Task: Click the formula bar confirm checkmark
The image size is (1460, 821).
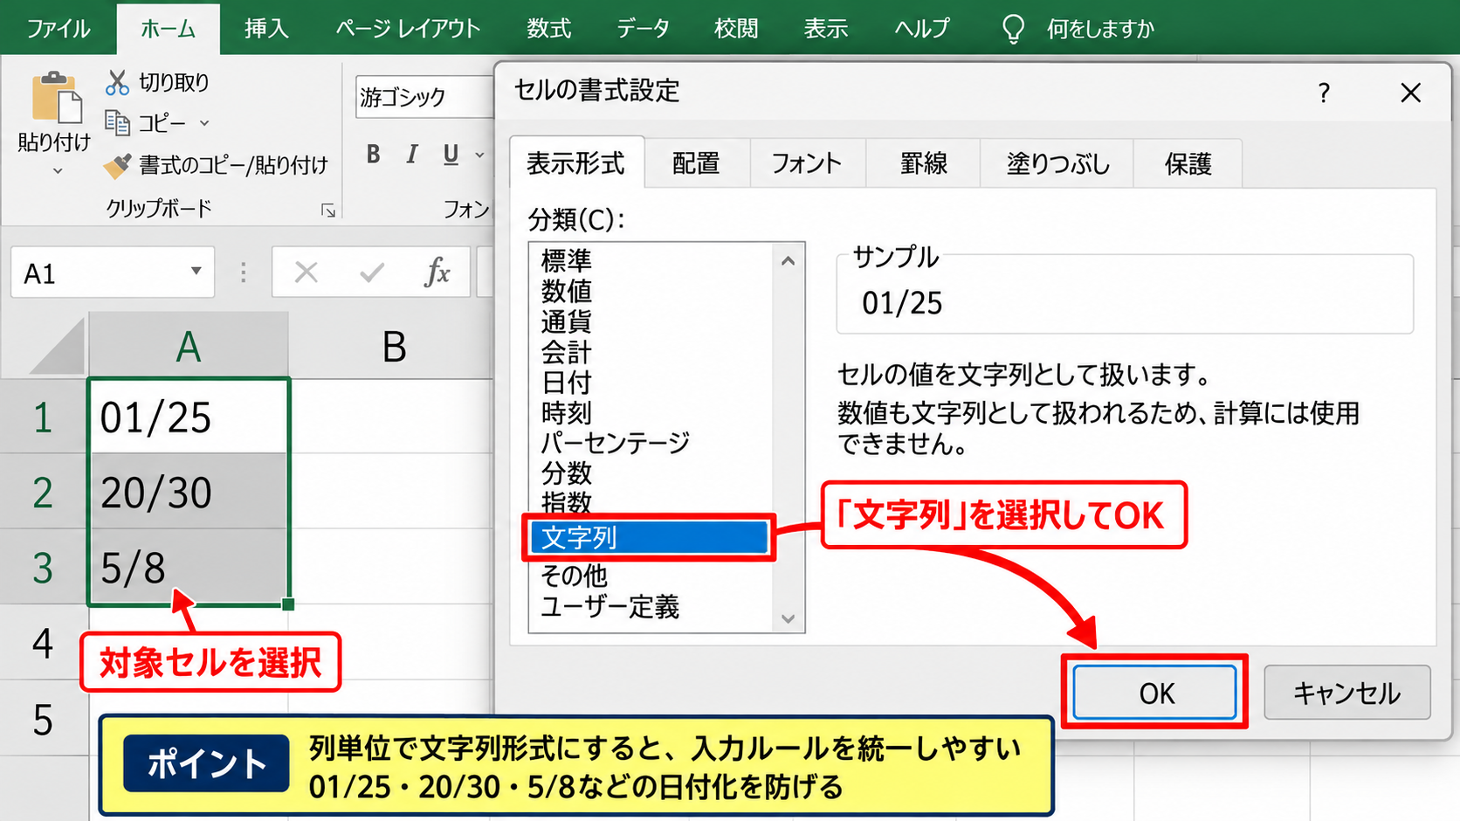Action: point(372,273)
